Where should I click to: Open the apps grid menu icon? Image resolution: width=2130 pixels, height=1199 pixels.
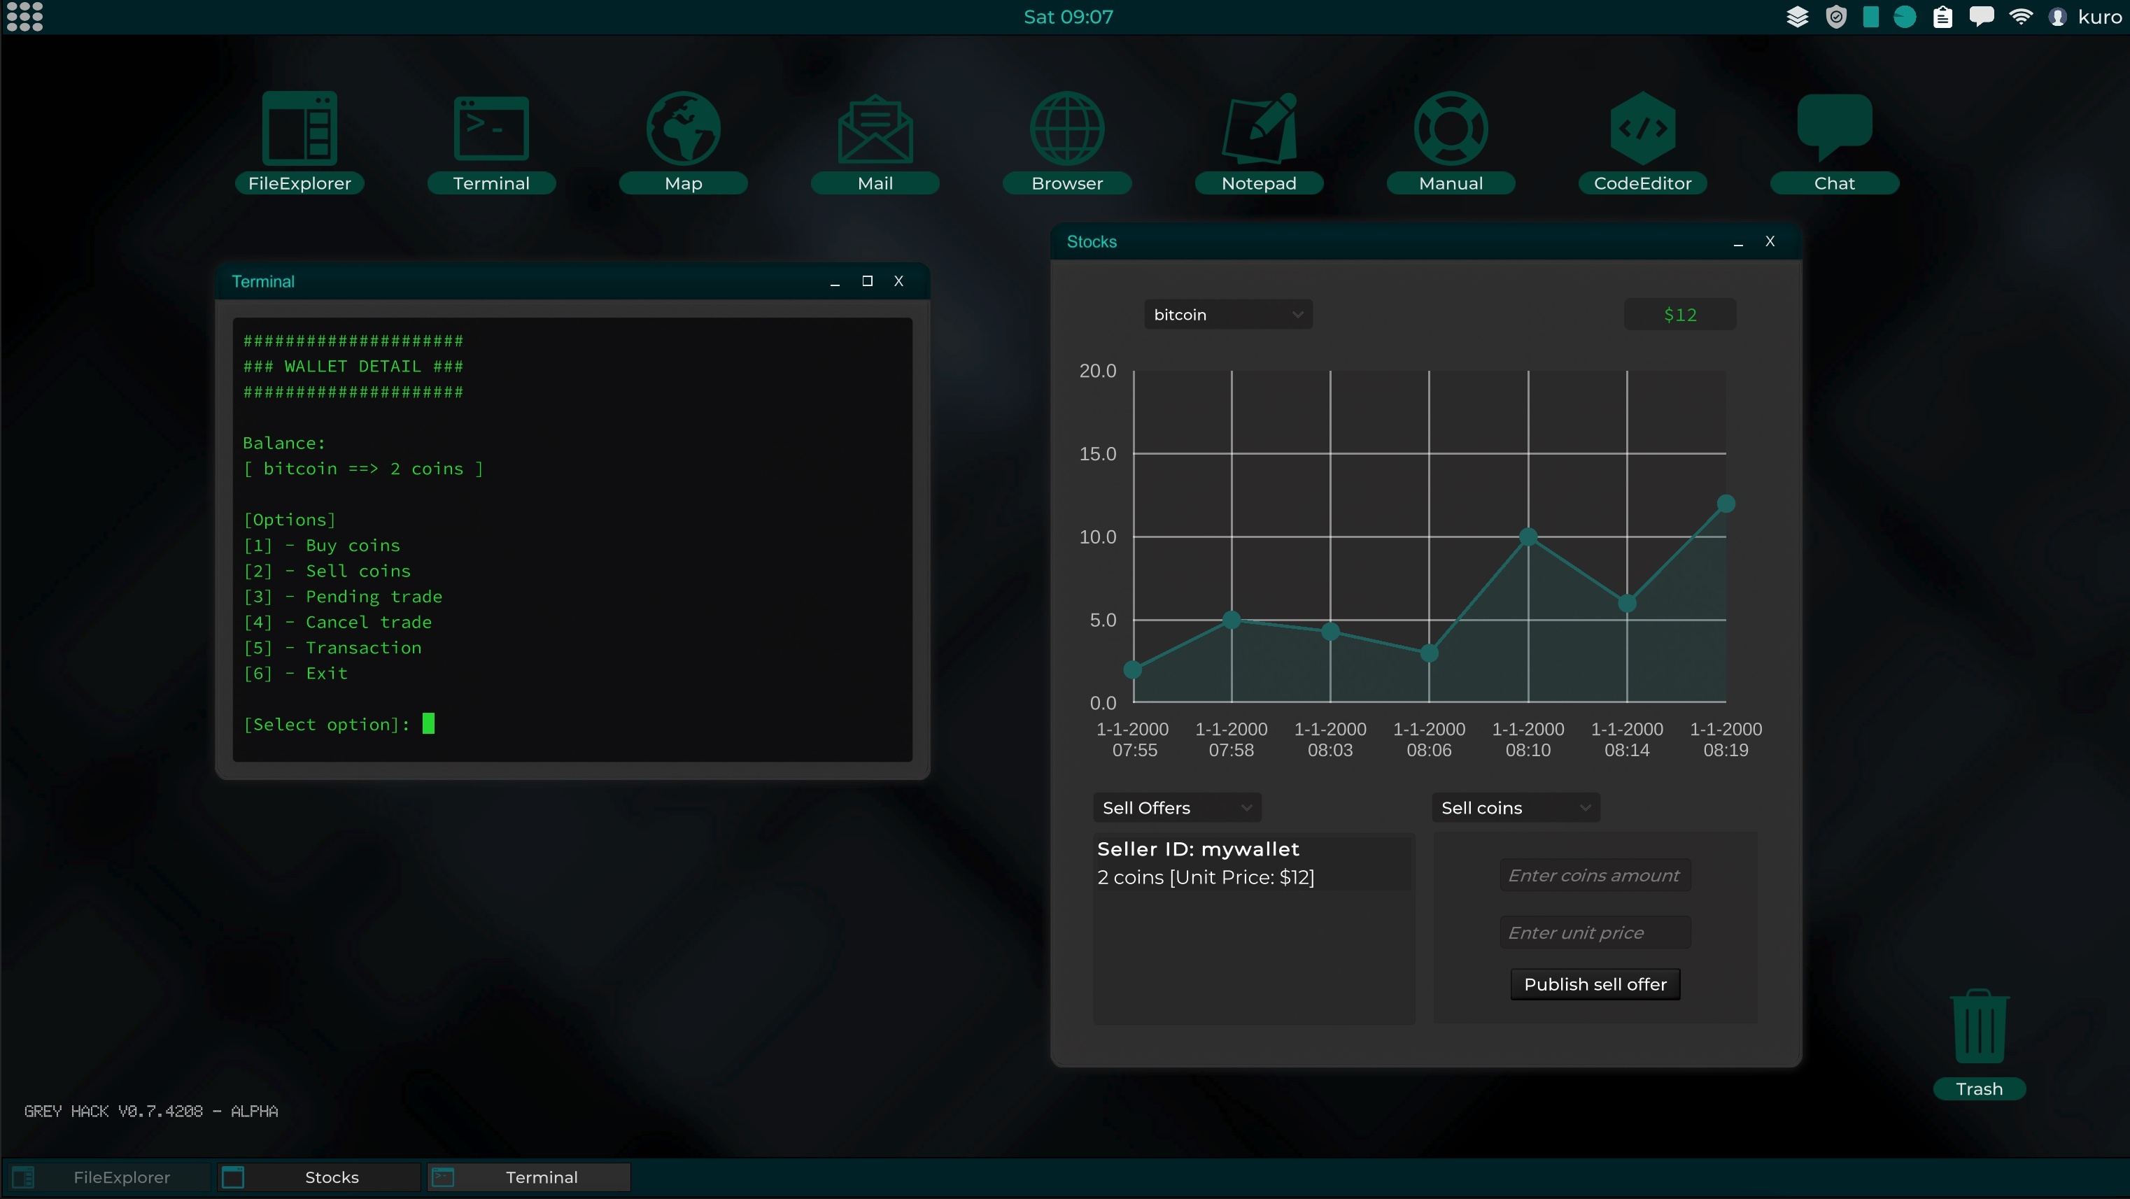pos(24,17)
